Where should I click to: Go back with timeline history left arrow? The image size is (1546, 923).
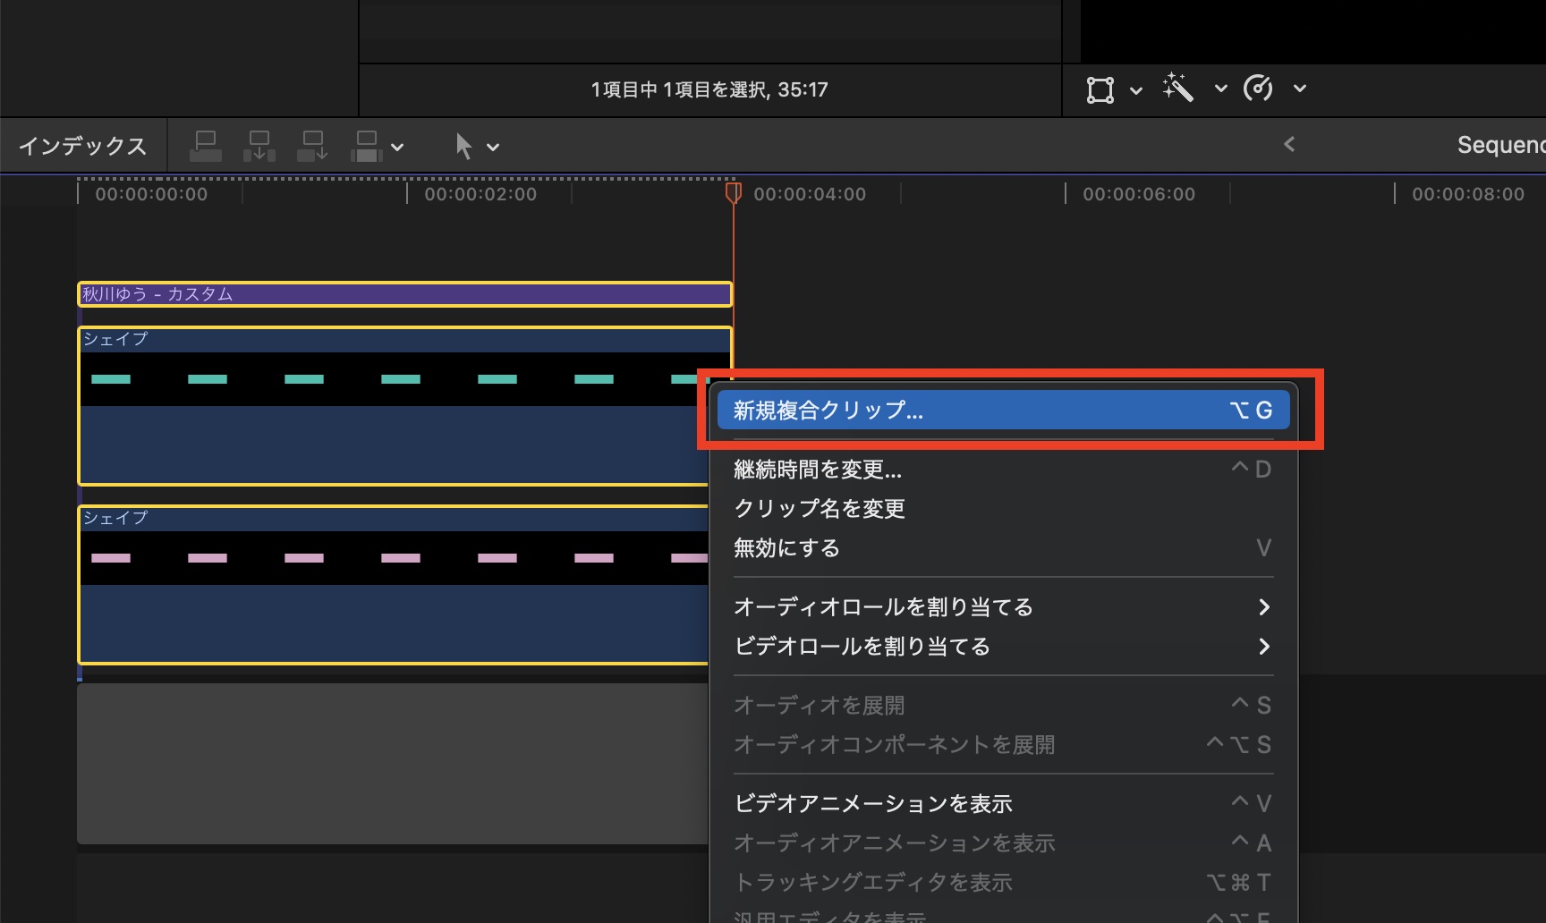click(1289, 144)
